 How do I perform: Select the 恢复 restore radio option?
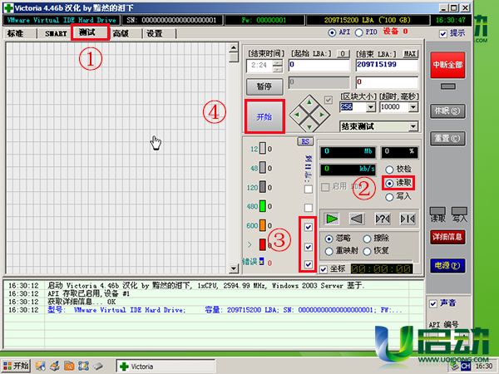coord(367,251)
